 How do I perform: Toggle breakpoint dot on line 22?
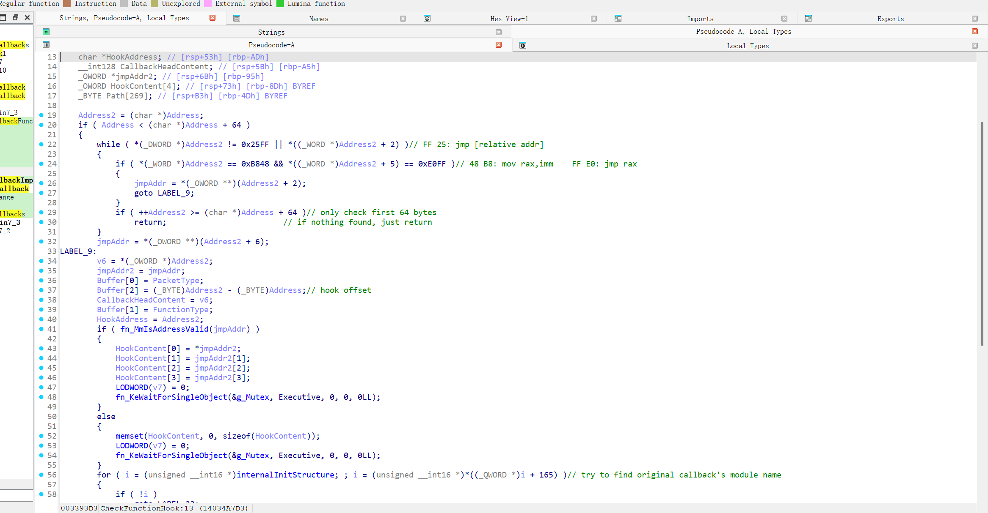pos(41,144)
